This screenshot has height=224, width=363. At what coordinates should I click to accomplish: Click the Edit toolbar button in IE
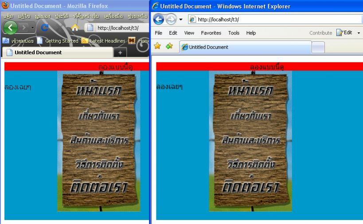click(x=344, y=33)
